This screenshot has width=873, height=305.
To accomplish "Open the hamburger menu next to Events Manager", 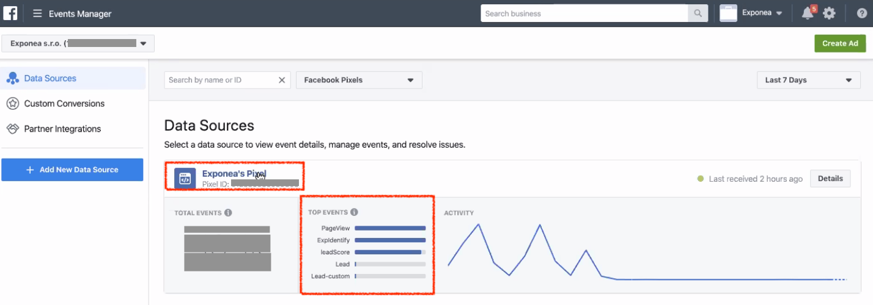I will pyautogui.click(x=37, y=13).
